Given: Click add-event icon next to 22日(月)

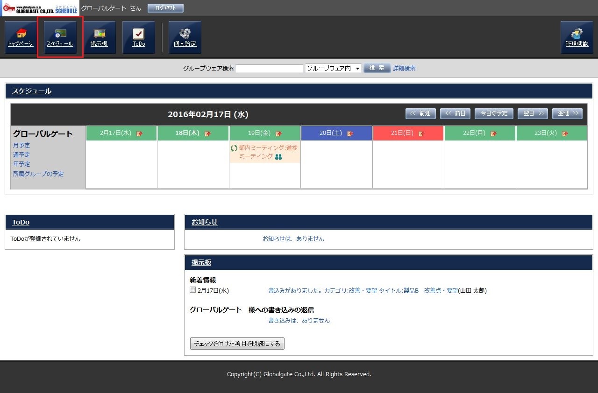Looking at the screenshot, I should (x=493, y=133).
